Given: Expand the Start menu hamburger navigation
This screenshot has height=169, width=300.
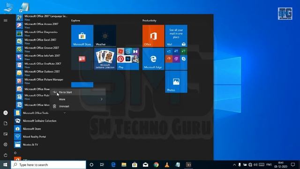Looking at the screenshot, I should coord(6,20).
